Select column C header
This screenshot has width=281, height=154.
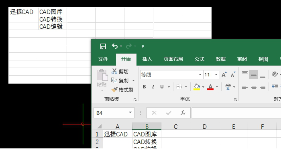tap(176, 126)
